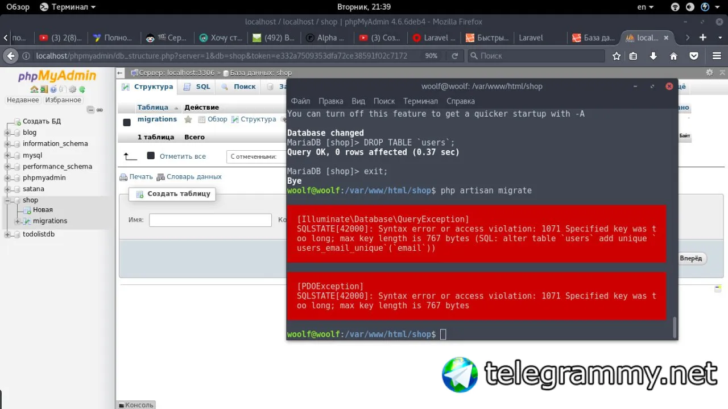This screenshot has width=728, height=409.
Task: Open a new Firefox tab
Action: pos(703,38)
